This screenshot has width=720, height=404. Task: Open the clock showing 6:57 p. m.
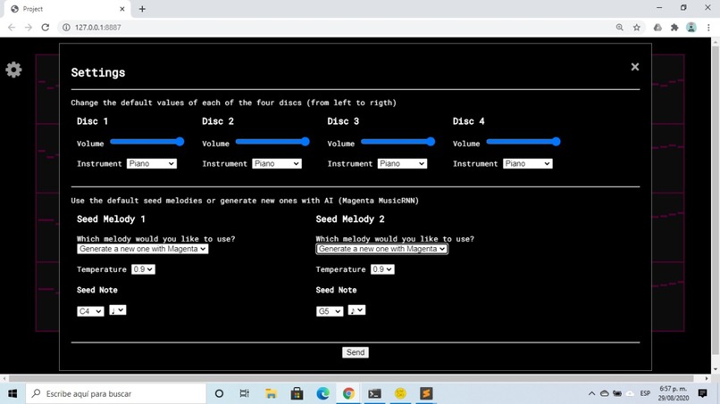click(673, 393)
